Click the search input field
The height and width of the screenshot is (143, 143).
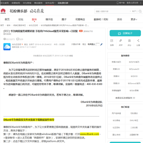coord(112,12)
